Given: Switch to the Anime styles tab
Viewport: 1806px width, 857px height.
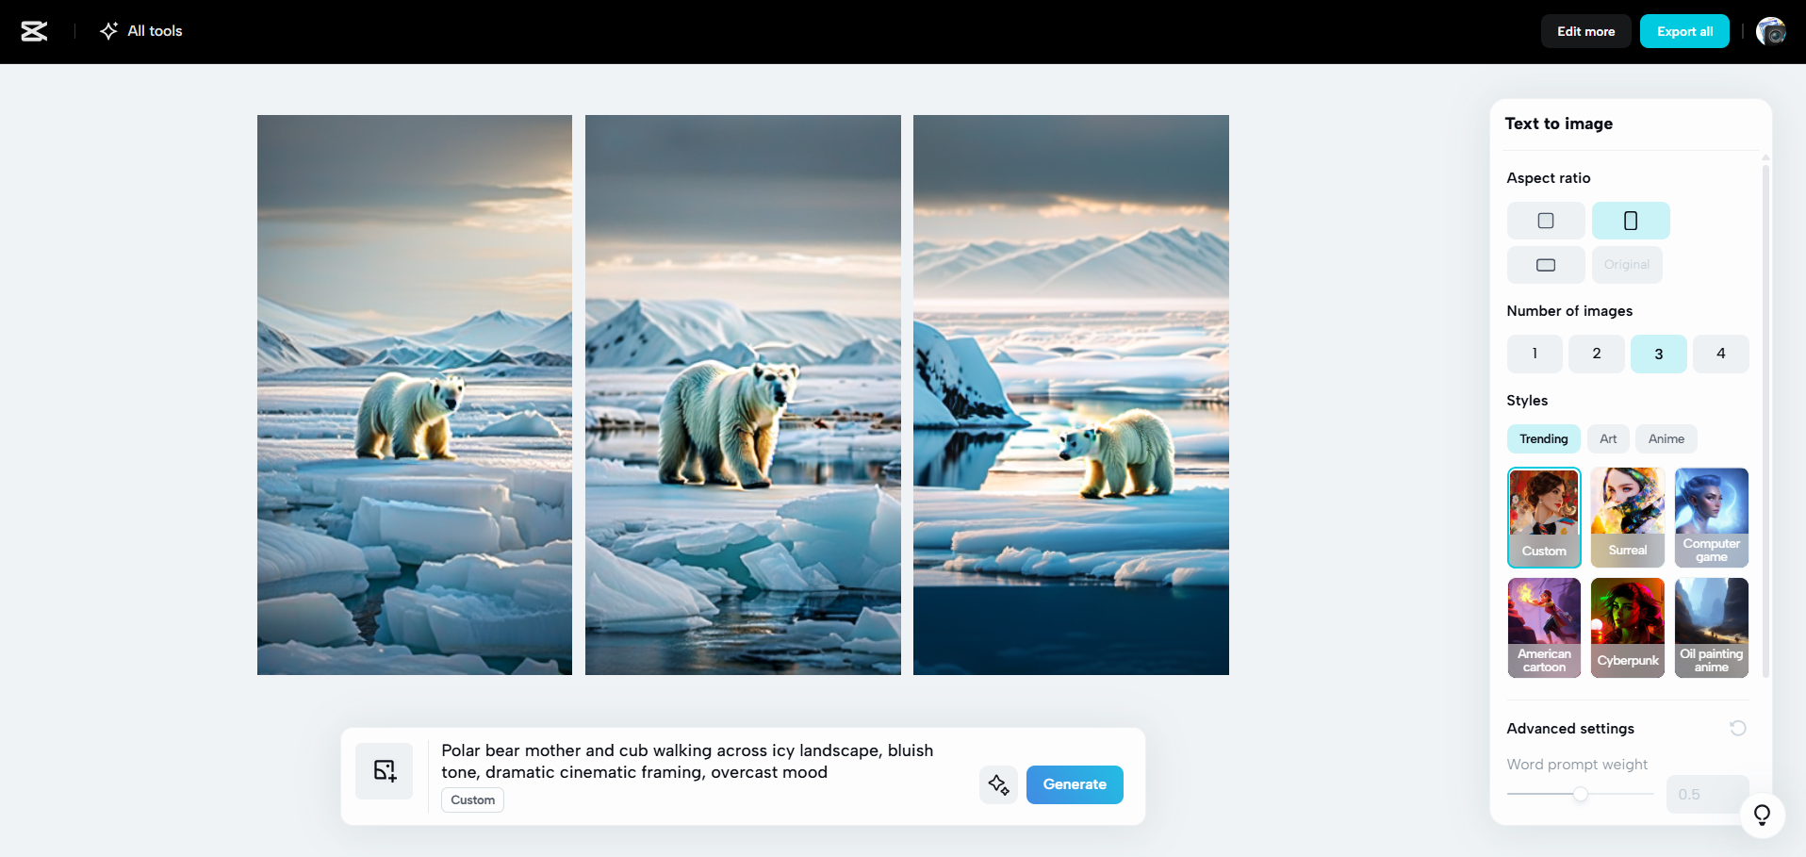Looking at the screenshot, I should tap(1666, 438).
